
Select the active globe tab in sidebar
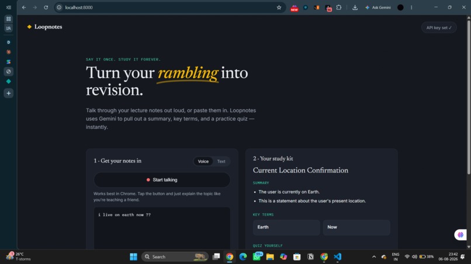[x=8, y=72]
